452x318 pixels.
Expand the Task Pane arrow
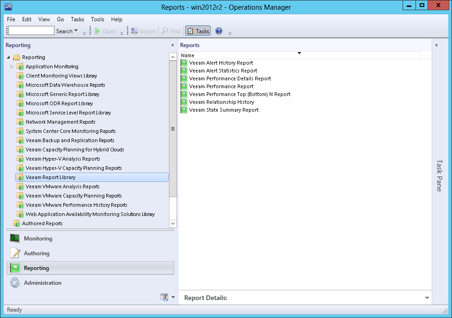[436, 45]
